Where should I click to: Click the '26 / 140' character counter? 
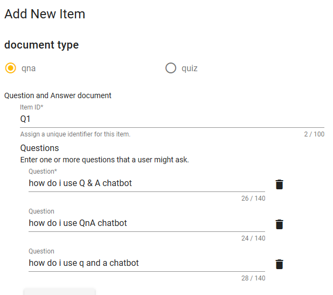pos(253,198)
